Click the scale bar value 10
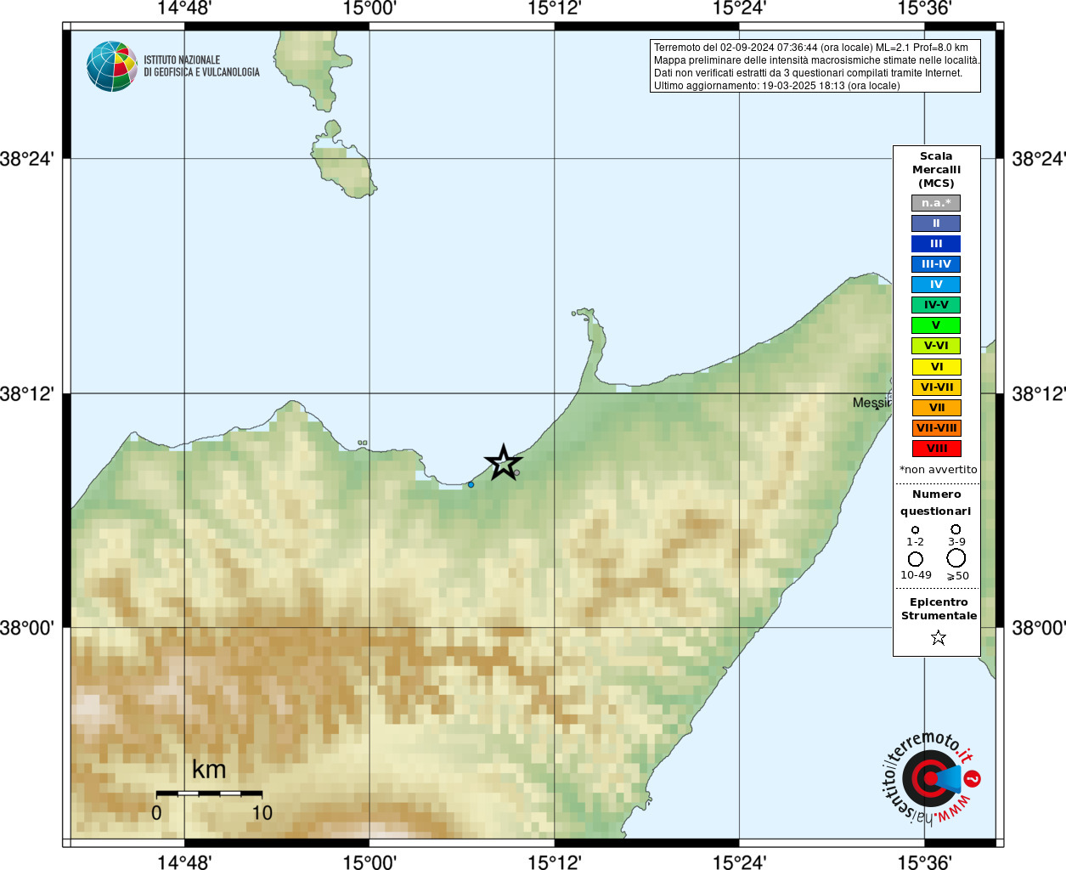1066x870 pixels. [x=262, y=813]
